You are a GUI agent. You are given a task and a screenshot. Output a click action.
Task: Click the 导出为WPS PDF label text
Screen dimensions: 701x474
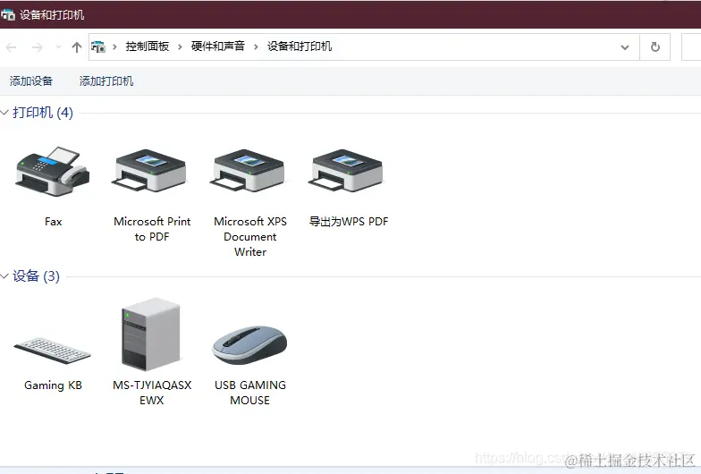pyautogui.click(x=349, y=222)
